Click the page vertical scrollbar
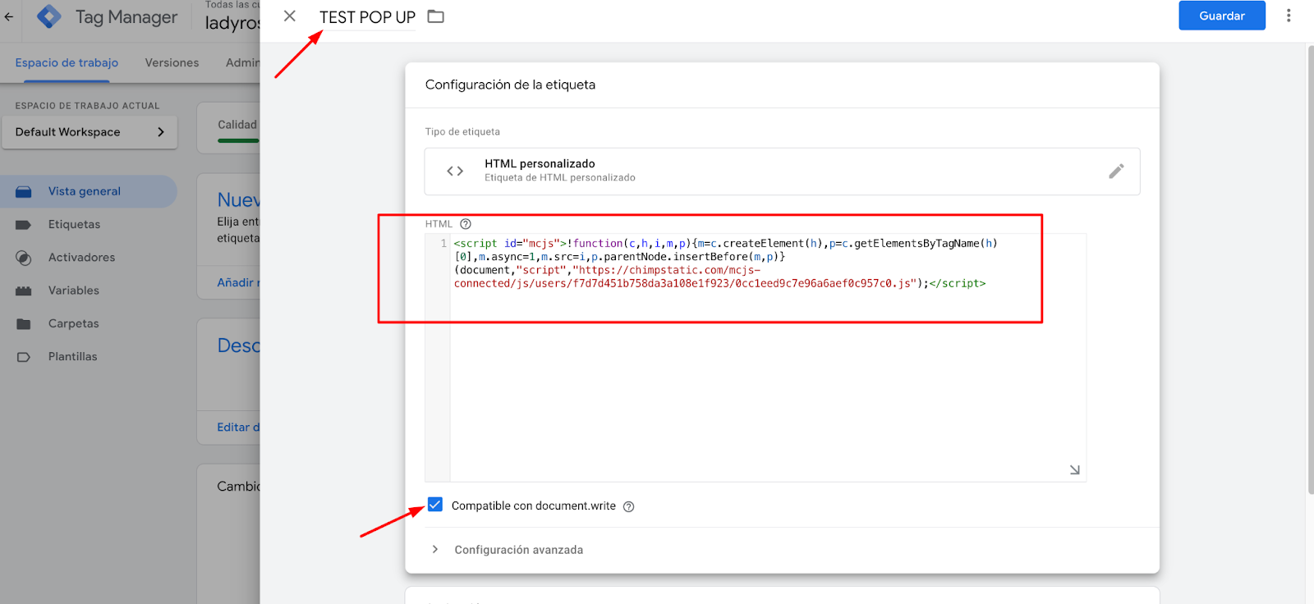Screen dimensions: 1314x604 pos(1310,269)
